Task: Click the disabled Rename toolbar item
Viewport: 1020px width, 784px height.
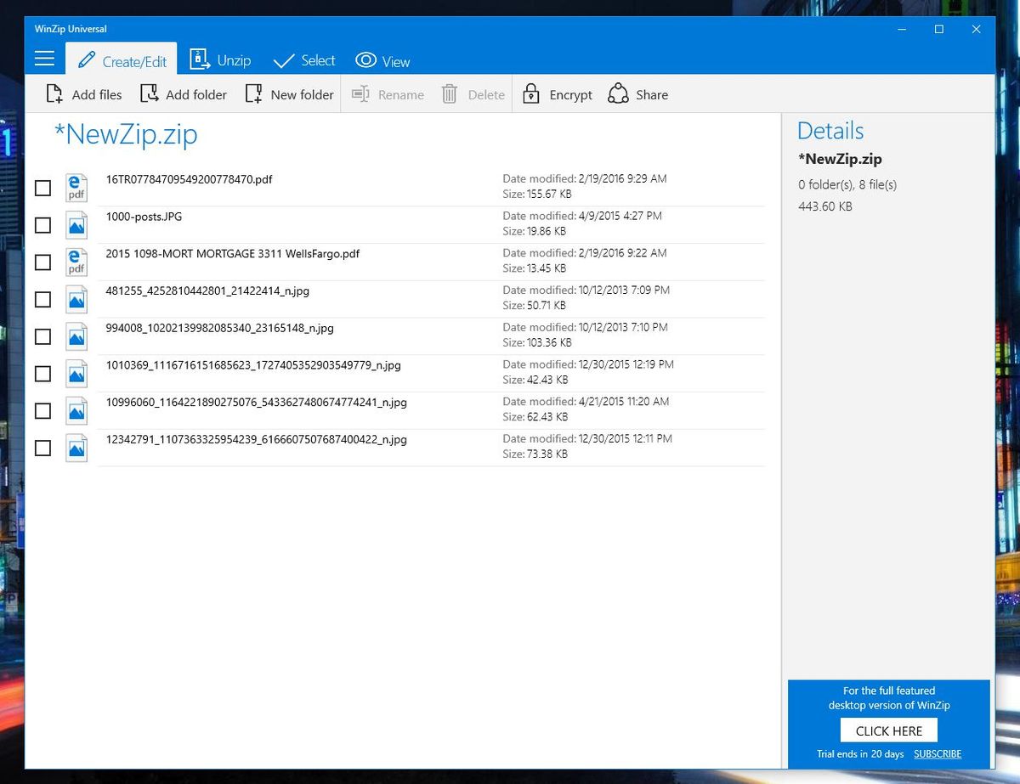Action: click(x=388, y=94)
